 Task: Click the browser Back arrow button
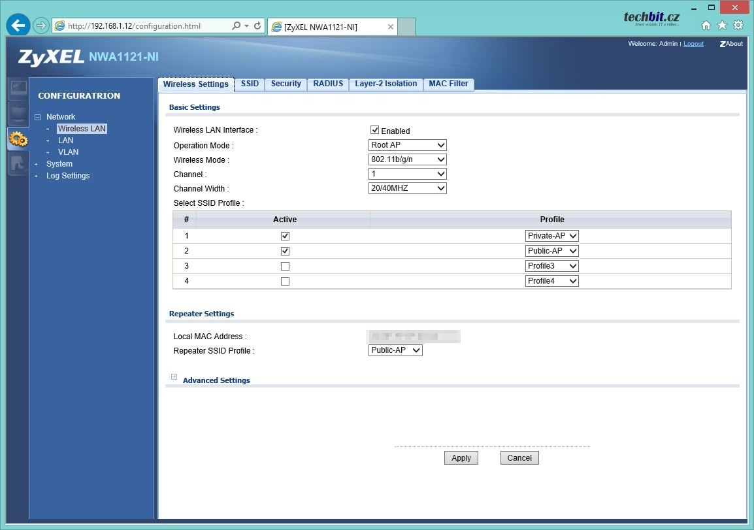(x=18, y=25)
